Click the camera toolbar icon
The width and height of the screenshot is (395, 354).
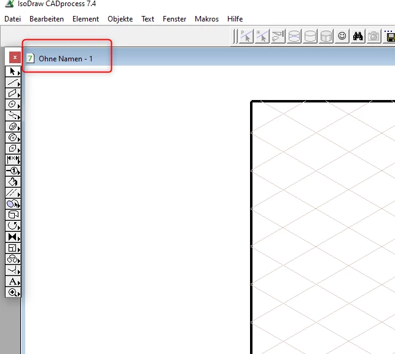tap(373, 36)
